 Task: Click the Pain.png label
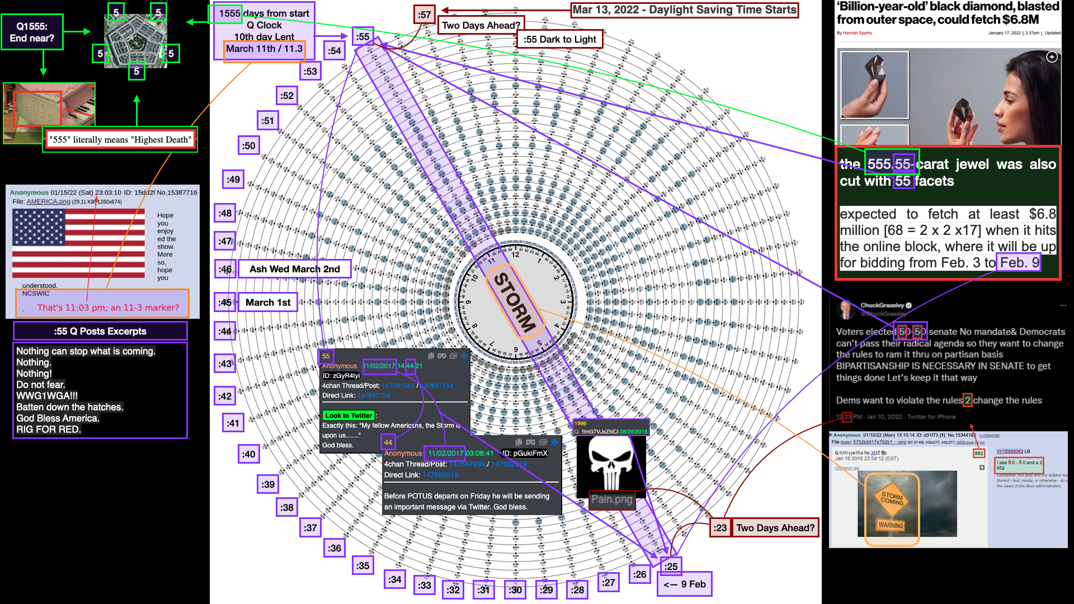pyautogui.click(x=611, y=499)
